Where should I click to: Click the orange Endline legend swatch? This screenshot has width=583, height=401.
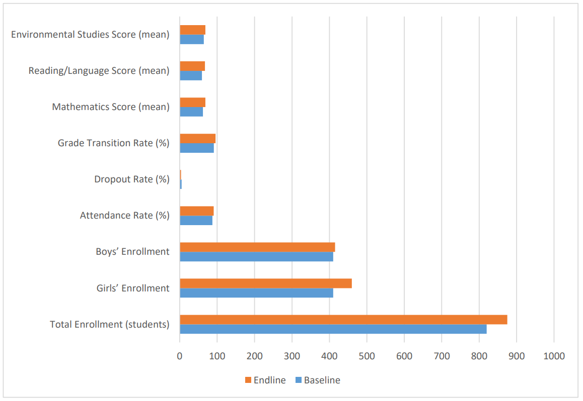click(248, 380)
